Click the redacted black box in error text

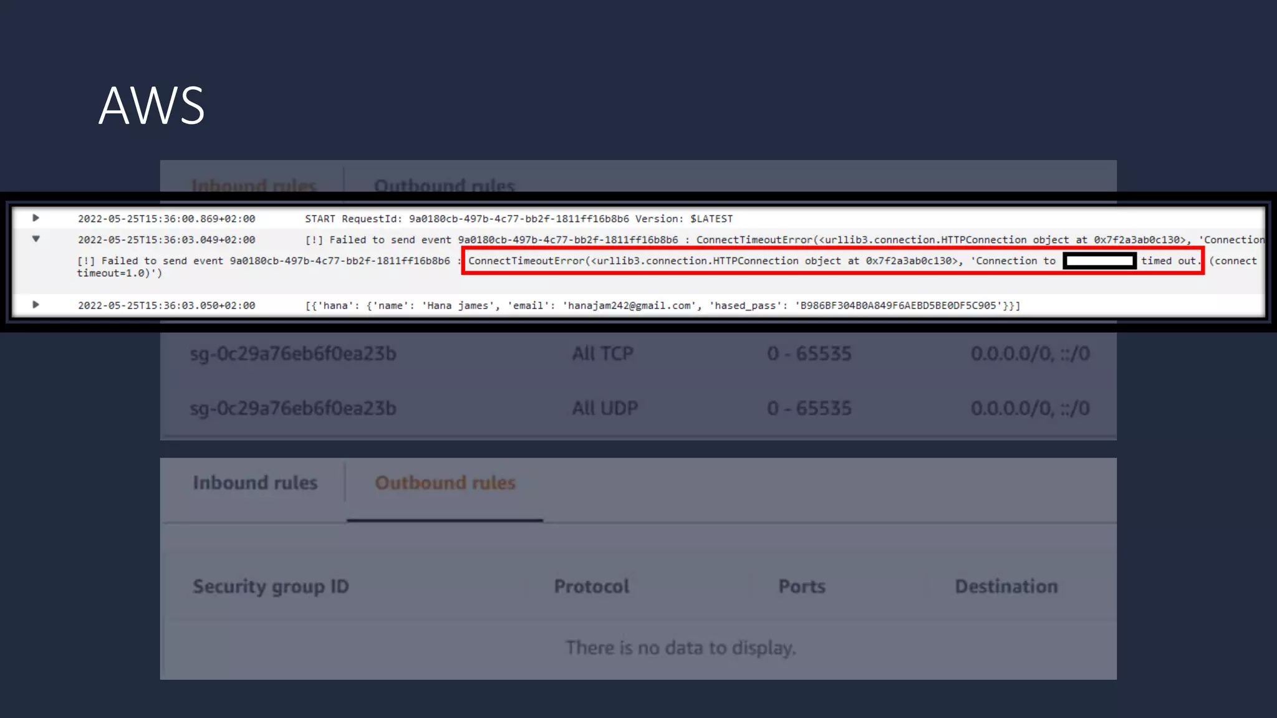[x=1099, y=261]
